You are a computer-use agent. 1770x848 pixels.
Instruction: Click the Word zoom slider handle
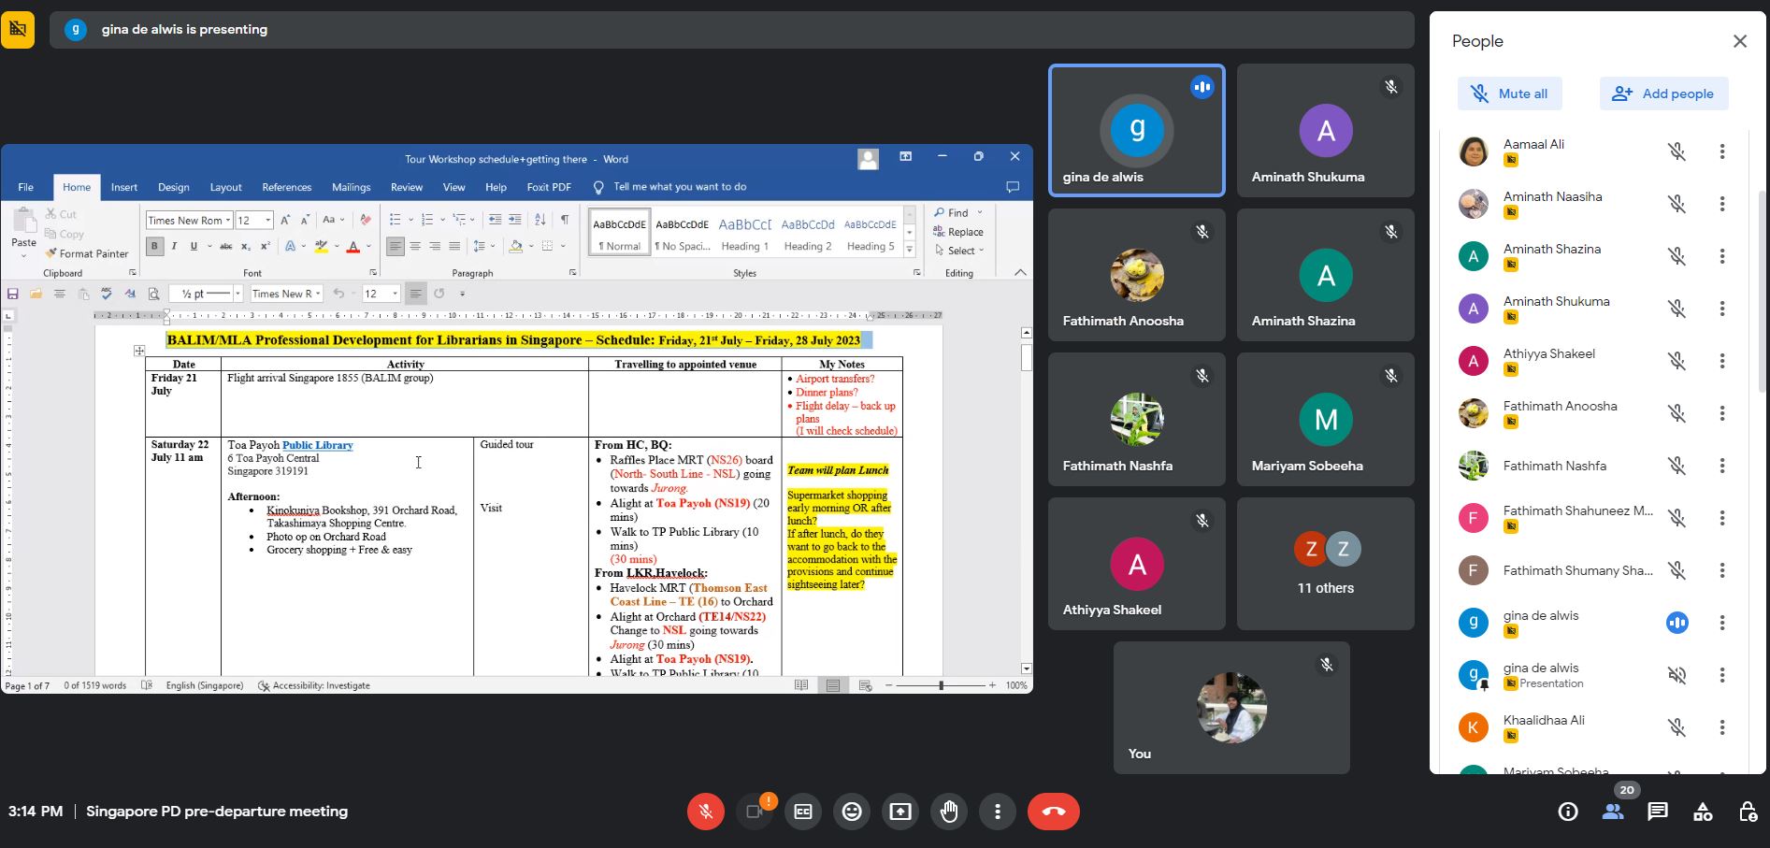coord(941,685)
